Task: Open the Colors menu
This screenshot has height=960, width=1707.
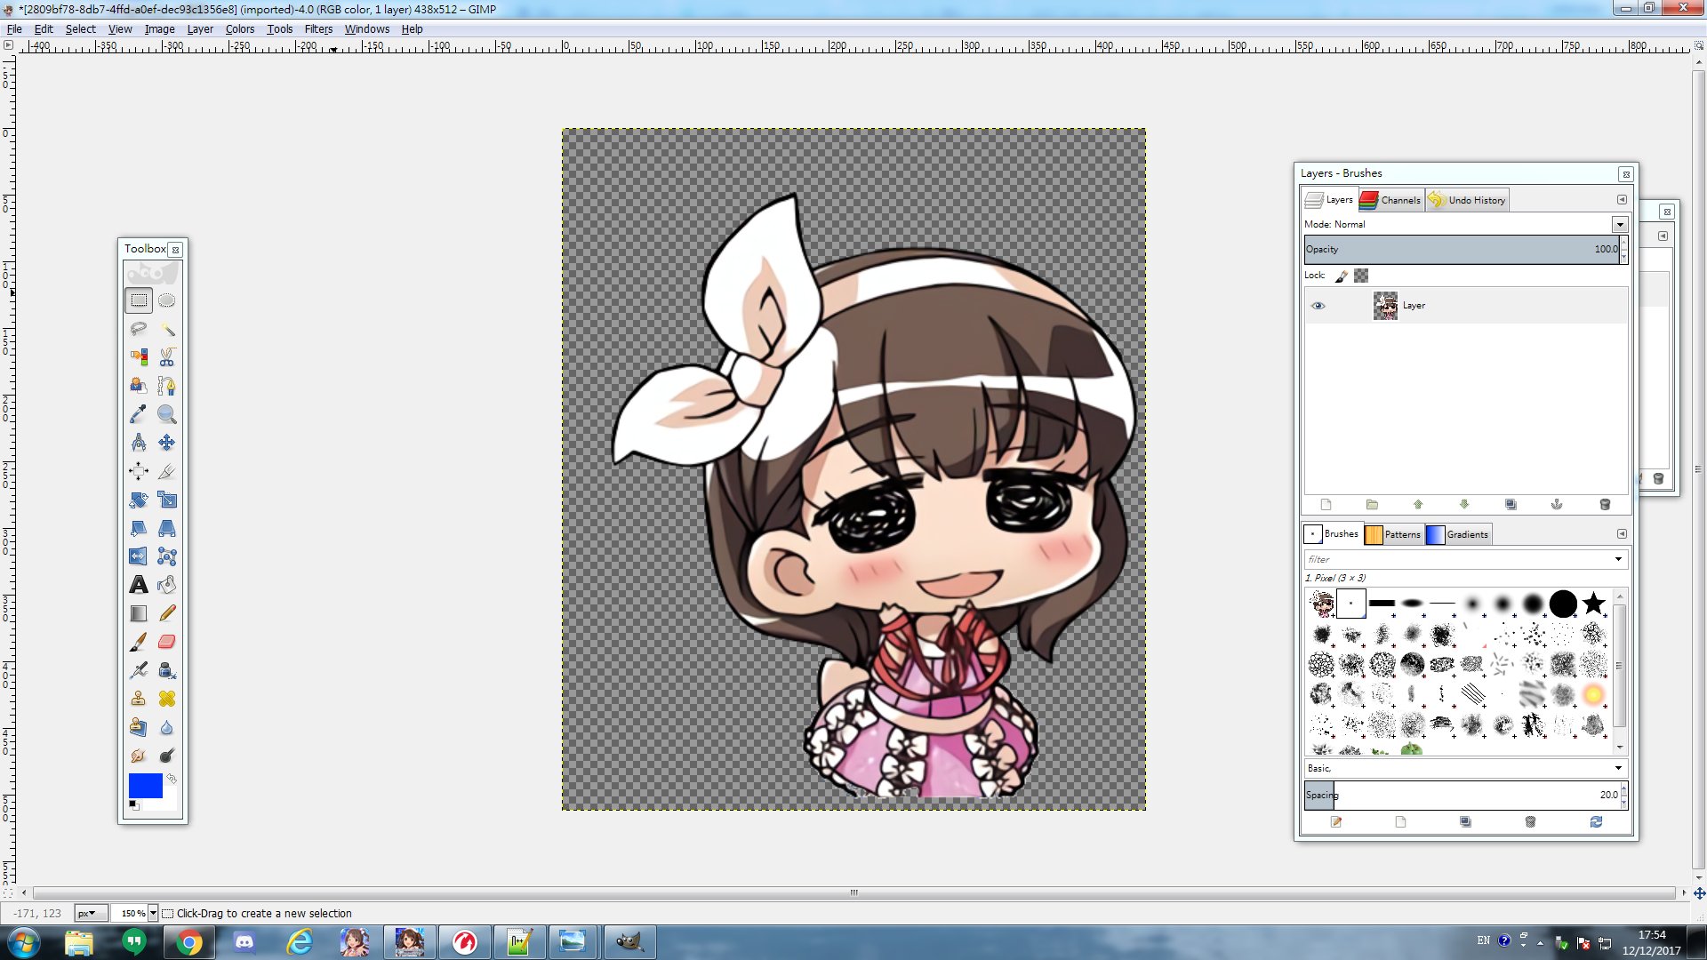Action: click(x=240, y=28)
